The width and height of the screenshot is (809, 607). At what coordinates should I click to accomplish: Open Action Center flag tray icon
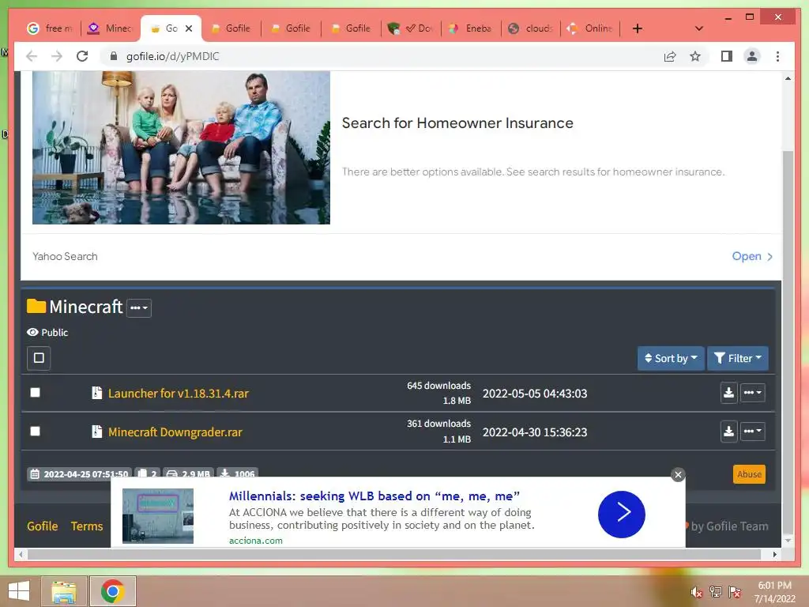pos(735,592)
